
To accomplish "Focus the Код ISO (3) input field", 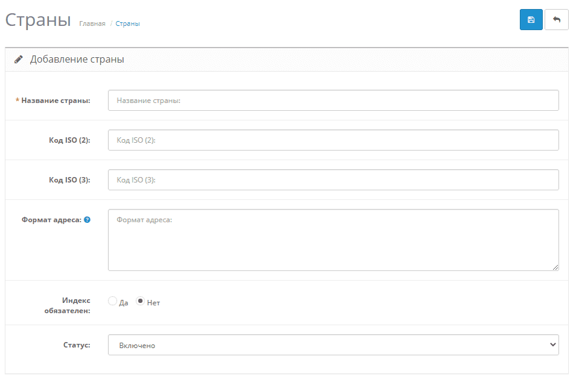I will 333,180.
